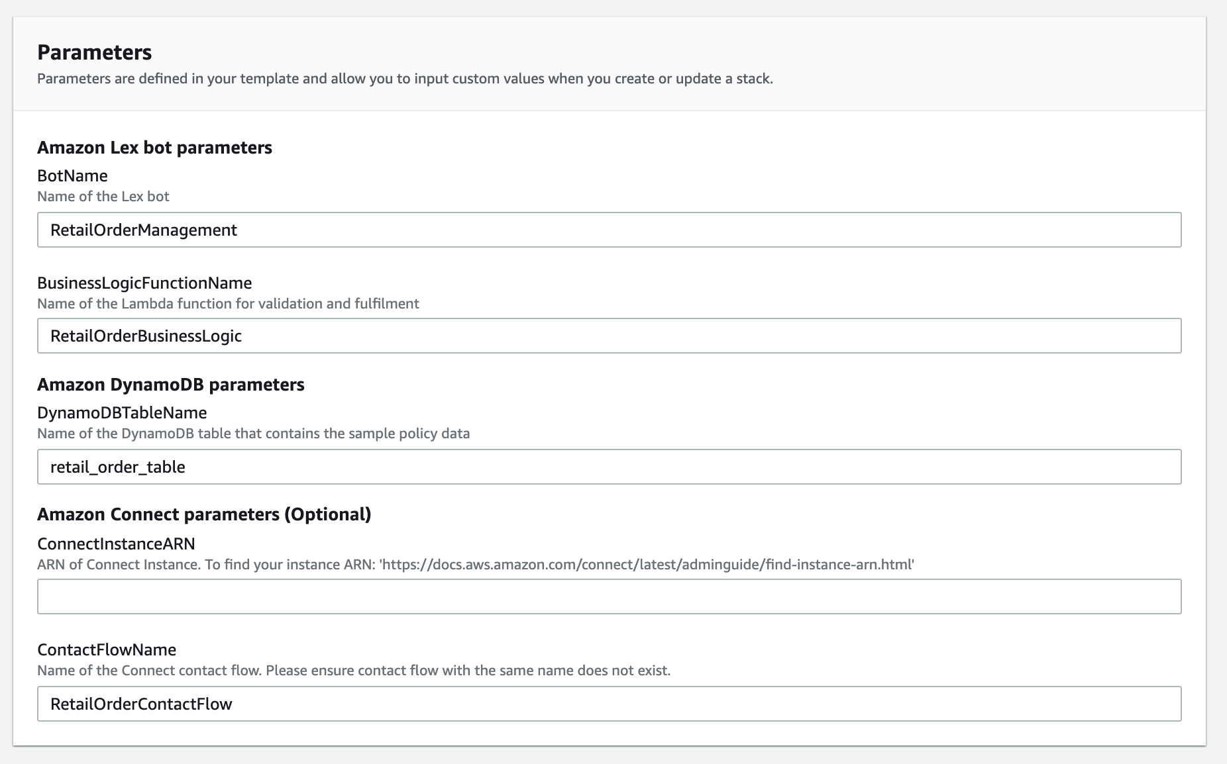Viewport: 1227px width, 764px height.
Task: Click the Parameters panel subtitle description
Action: pos(405,79)
